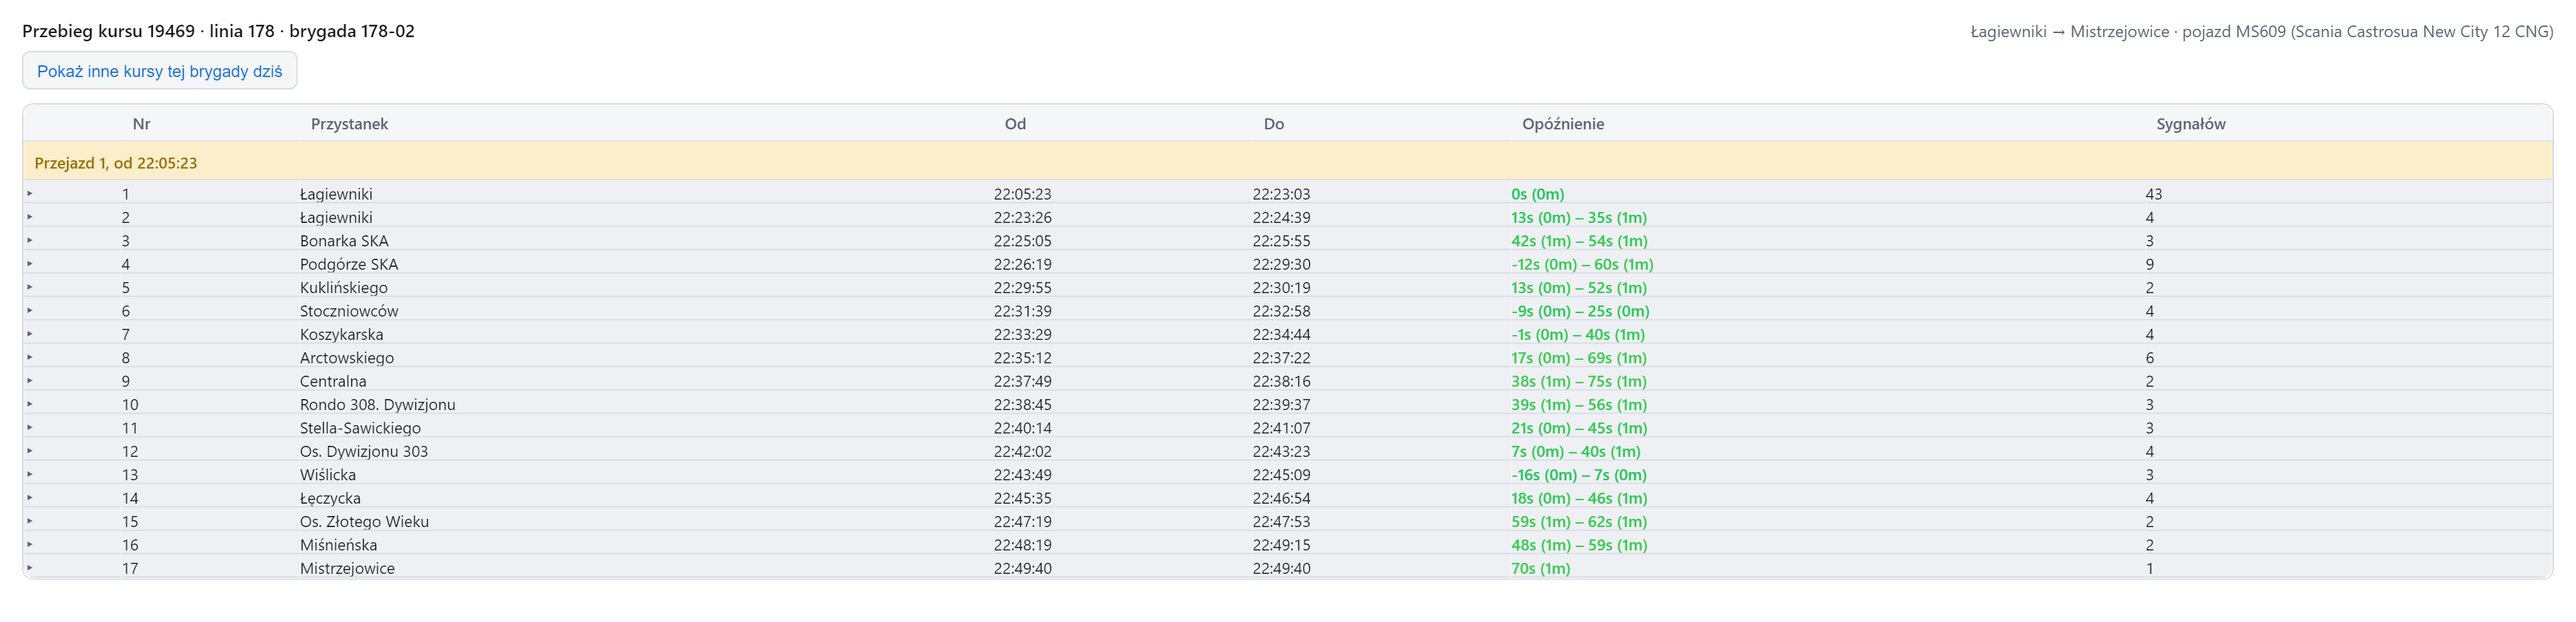This screenshot has width=2576, height=622.
Task: Expand row 6 Stoczniowców details
Action: click(x=30, y=310)
